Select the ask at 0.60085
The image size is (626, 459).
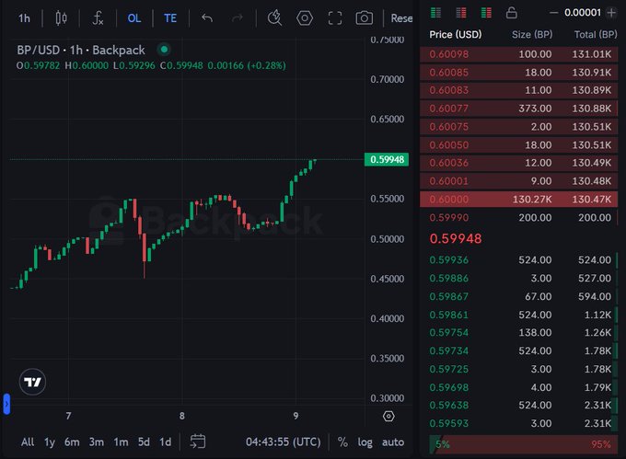(519, 72)
